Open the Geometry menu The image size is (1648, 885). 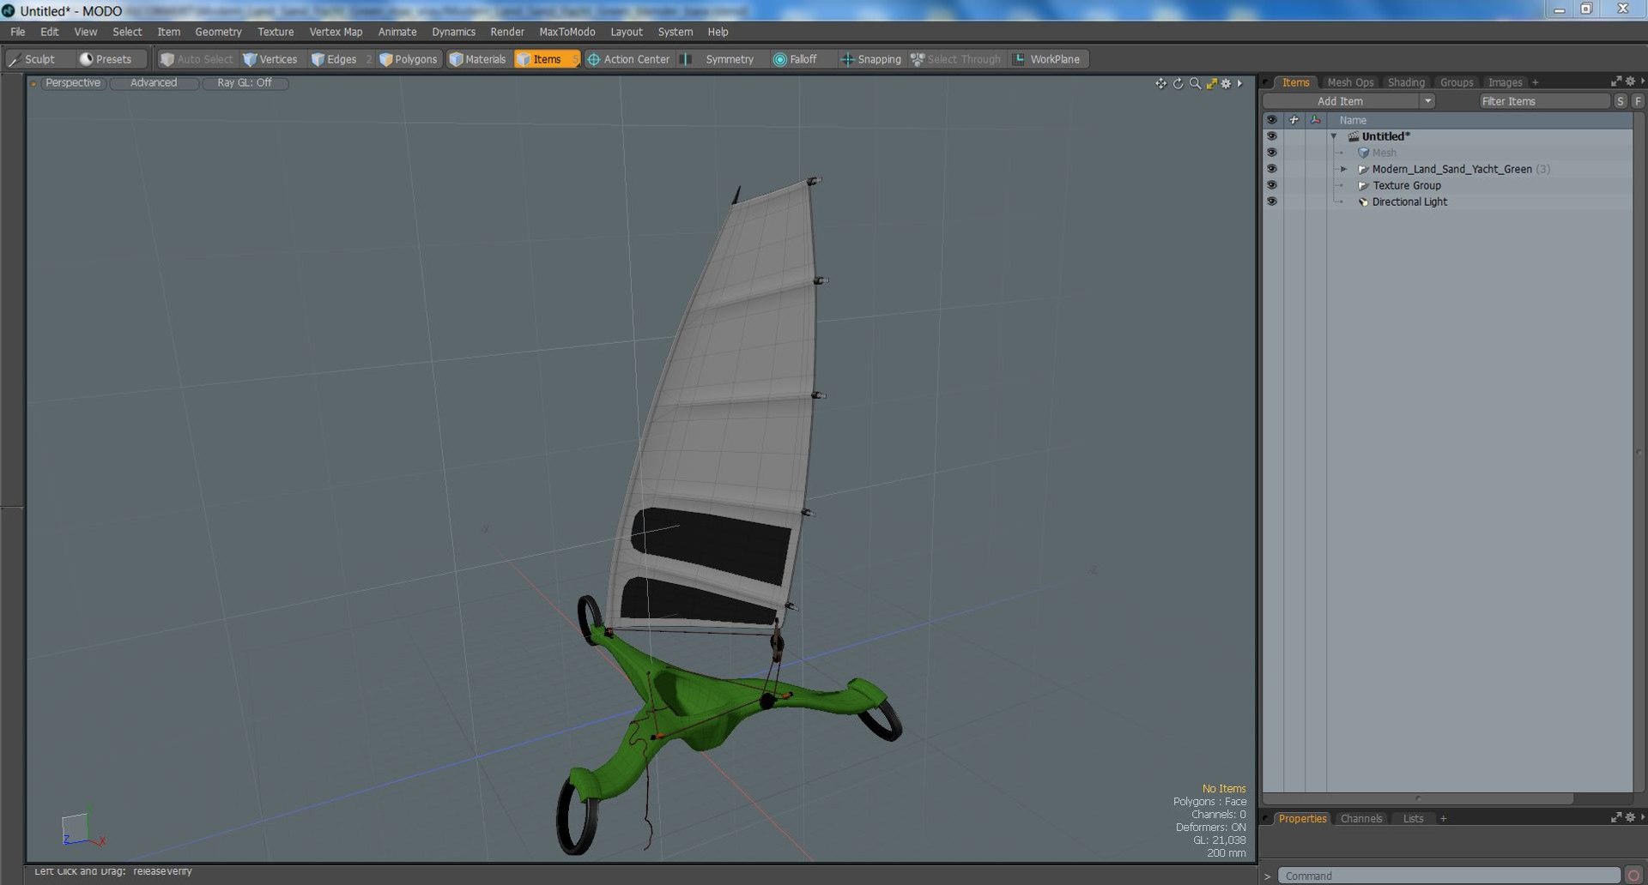[x=218, y=32]
